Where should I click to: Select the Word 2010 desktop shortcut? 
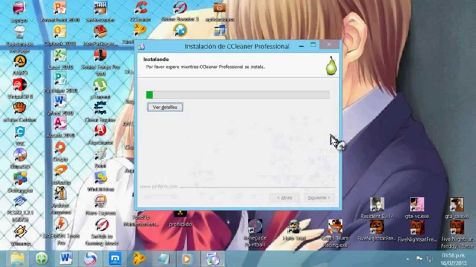60,105
